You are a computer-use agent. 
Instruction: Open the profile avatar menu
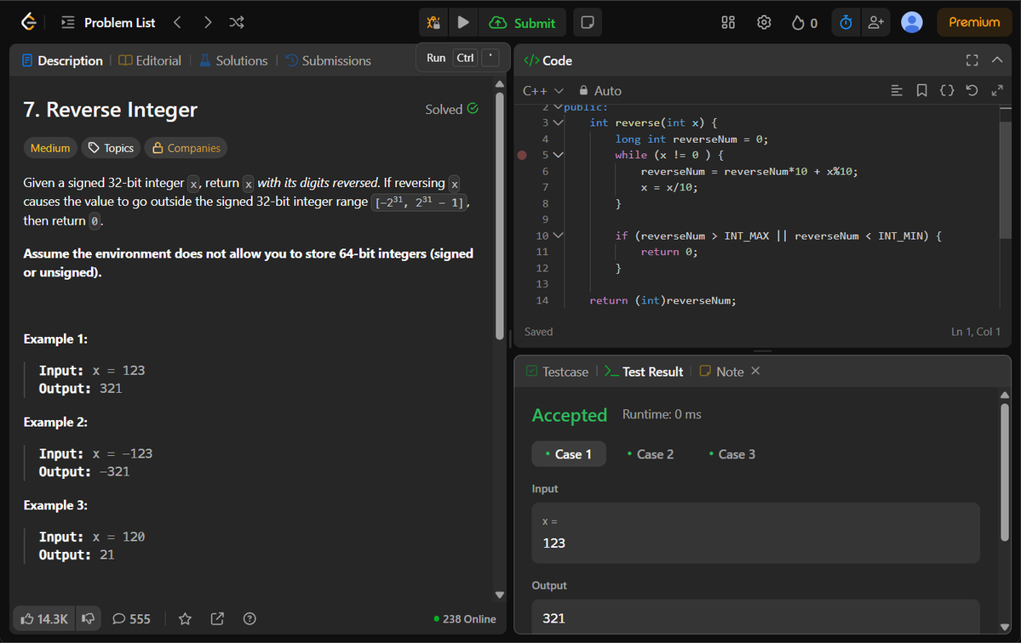click(x=912, y=23)
